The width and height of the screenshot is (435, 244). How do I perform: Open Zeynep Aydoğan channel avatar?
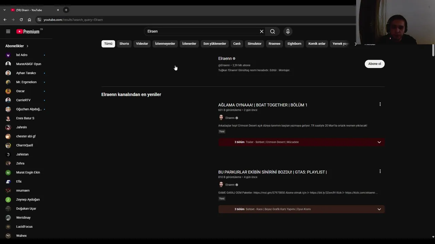pyautogui.click(x=8, y=200)
